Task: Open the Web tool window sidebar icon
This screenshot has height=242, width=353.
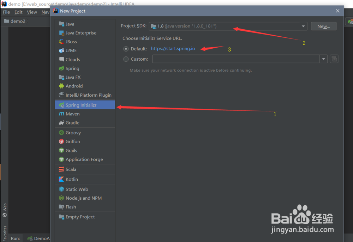Action: [5, 215]
